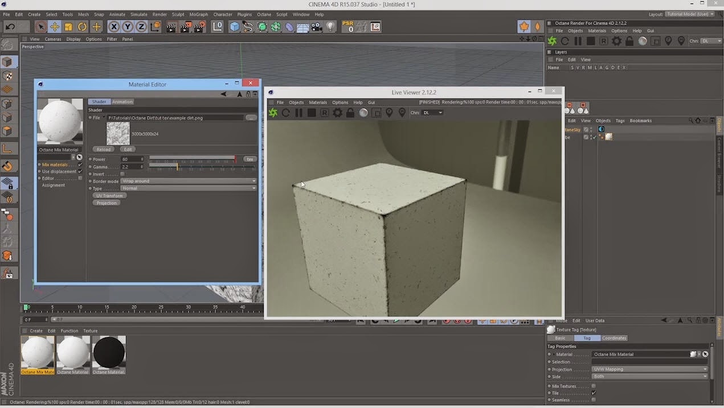
Task: Activate the Move tool
Action: pyautogui.click(x=55, y=27)
